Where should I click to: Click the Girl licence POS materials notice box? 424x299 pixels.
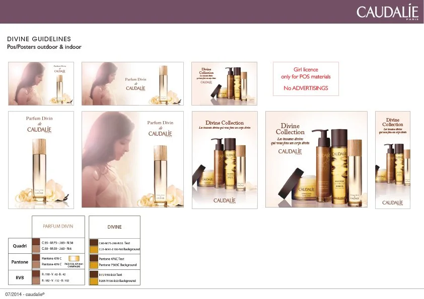click(306, 79)
